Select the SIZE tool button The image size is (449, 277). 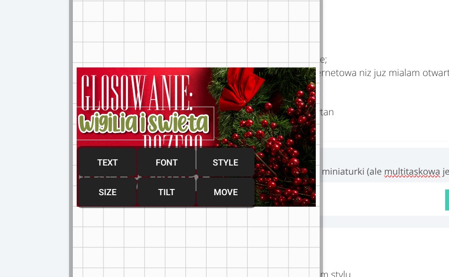click(x=107, y=192)
